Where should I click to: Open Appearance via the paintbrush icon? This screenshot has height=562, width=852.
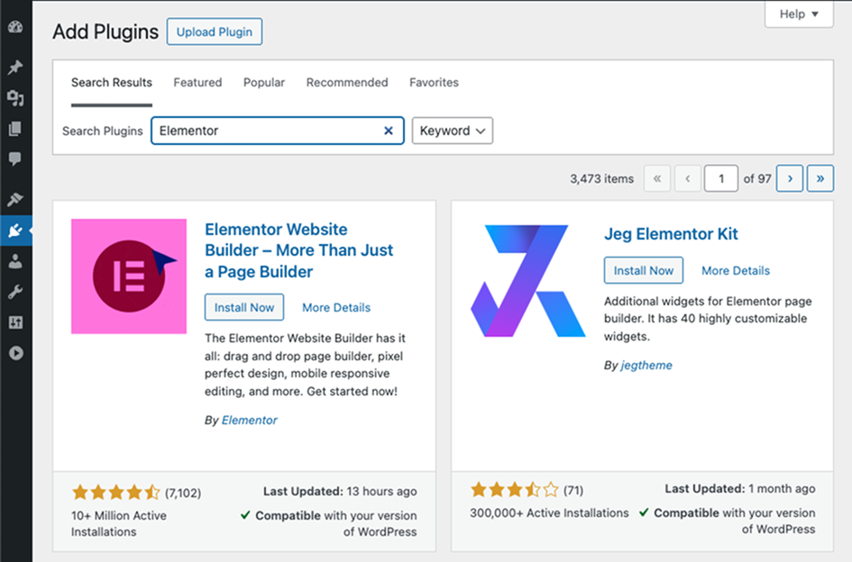(15, 200)
